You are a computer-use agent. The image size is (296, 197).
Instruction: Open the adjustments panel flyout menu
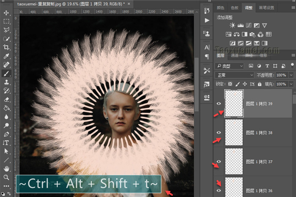(x=293, y=8)
